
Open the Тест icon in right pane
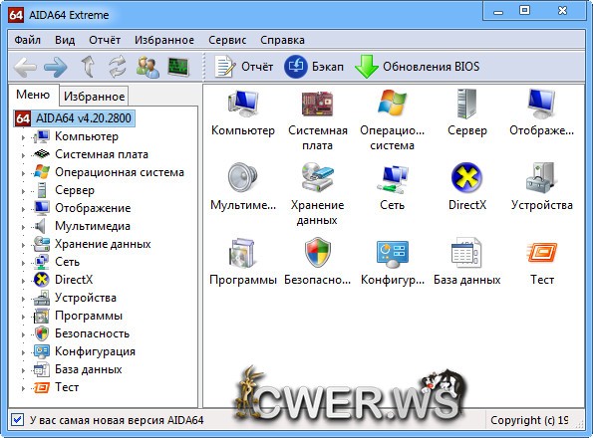[x=541, y=252]
